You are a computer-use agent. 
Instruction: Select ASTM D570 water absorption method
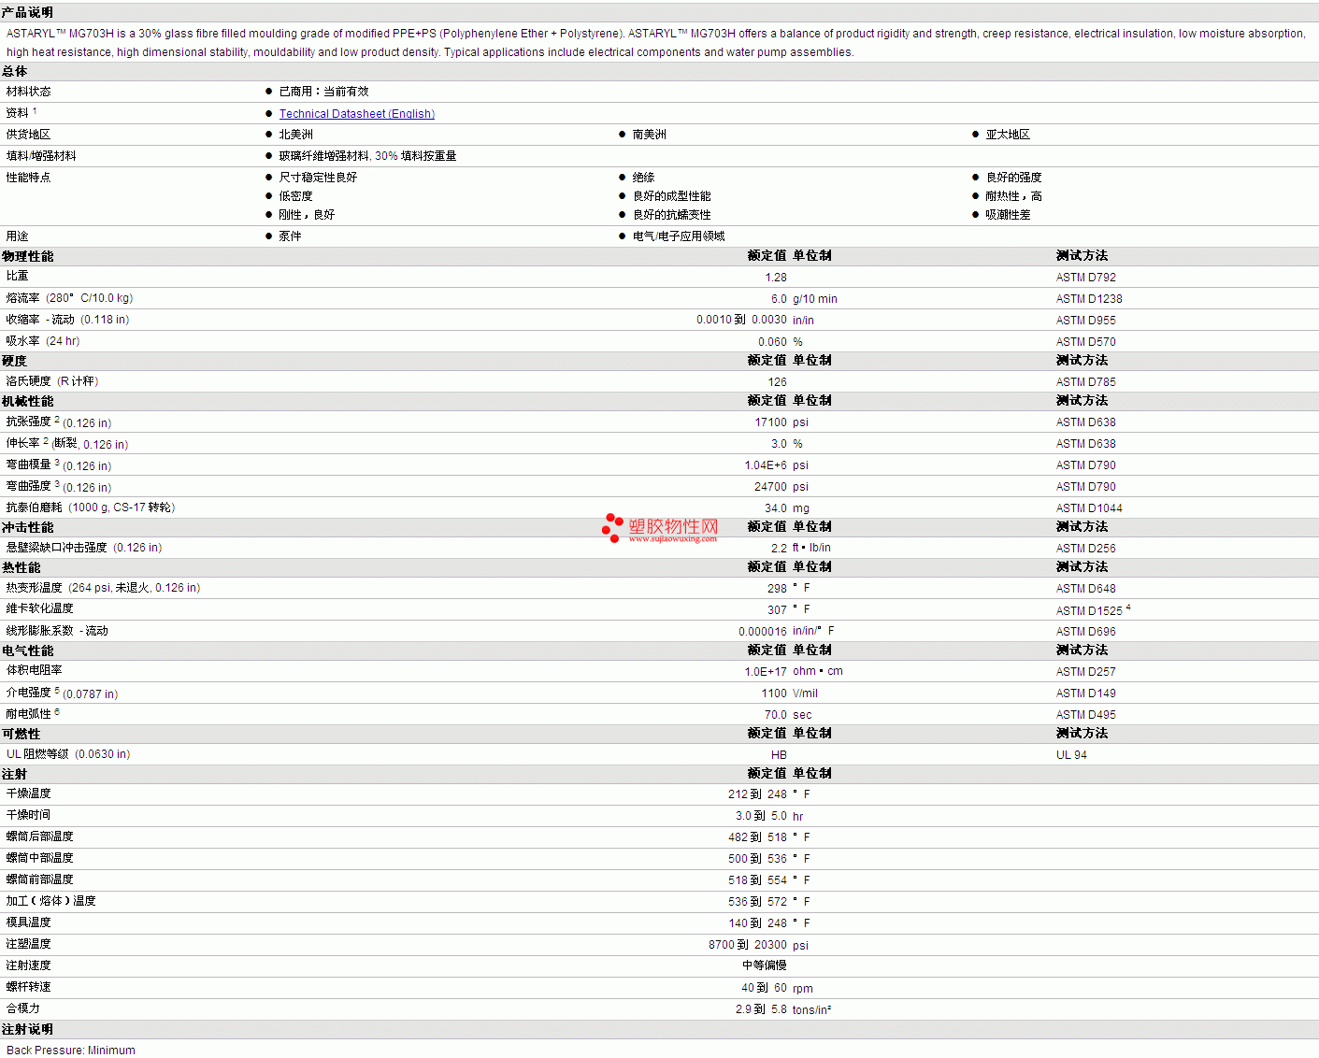(1086, 342)
